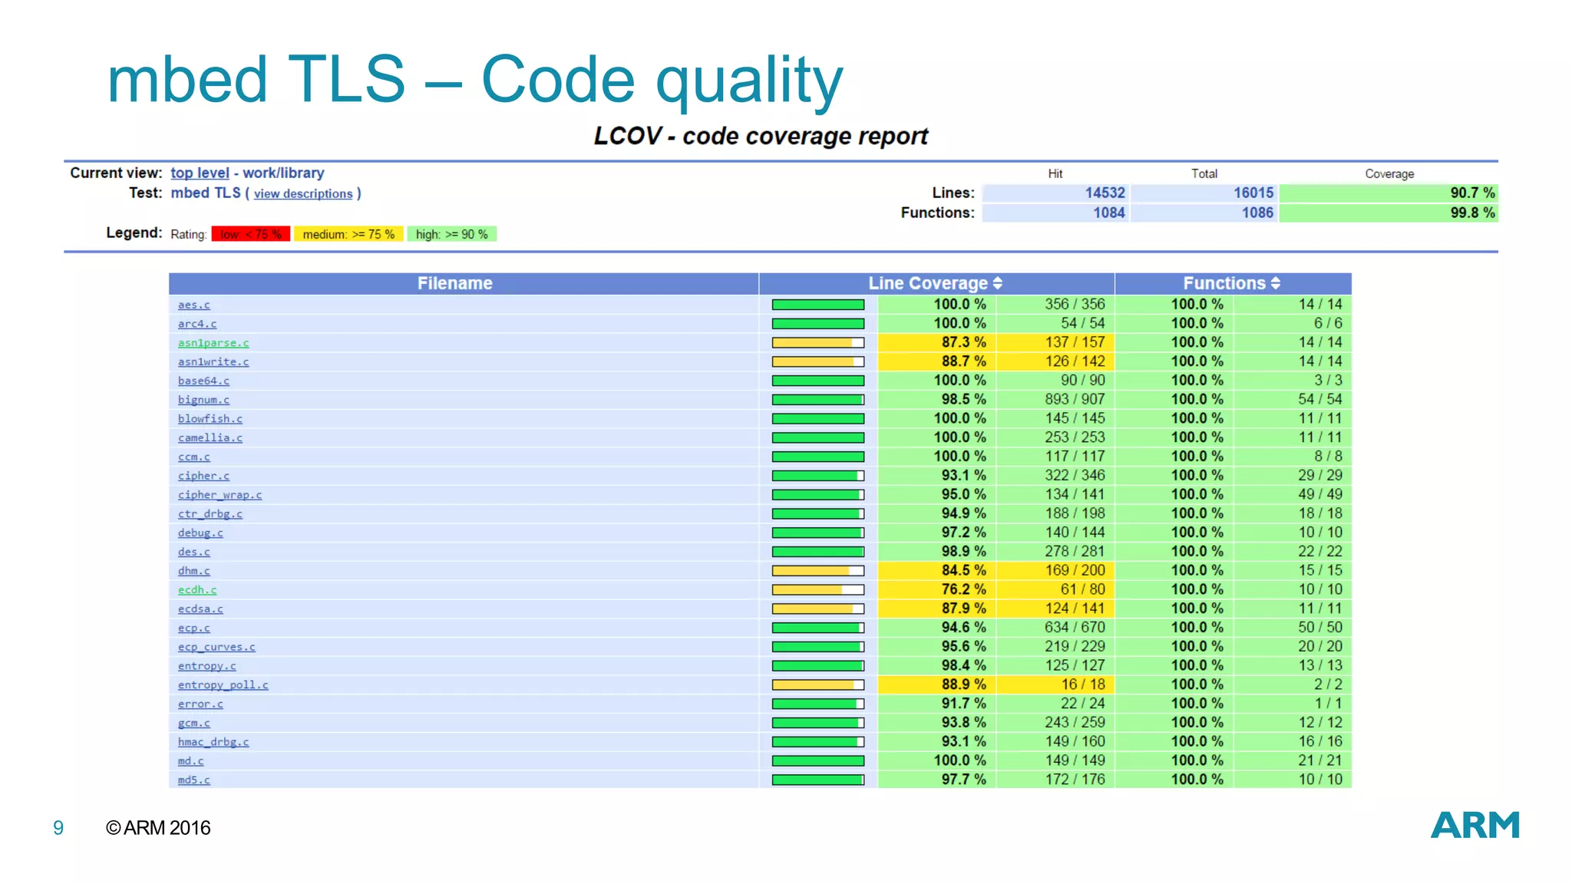This screenshot has height=884, width=1572.
Task: Sort by Line Coverage arrows
Action: 997,283
